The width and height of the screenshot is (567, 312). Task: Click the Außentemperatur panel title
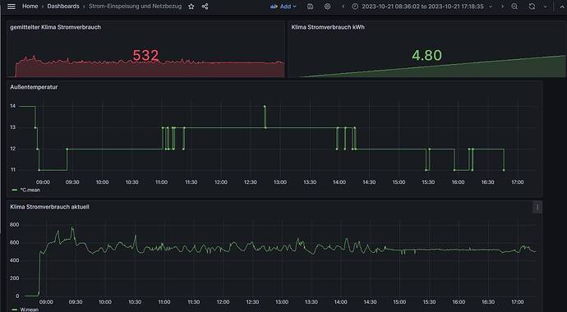pyautogui.click(x=34, y=87)
